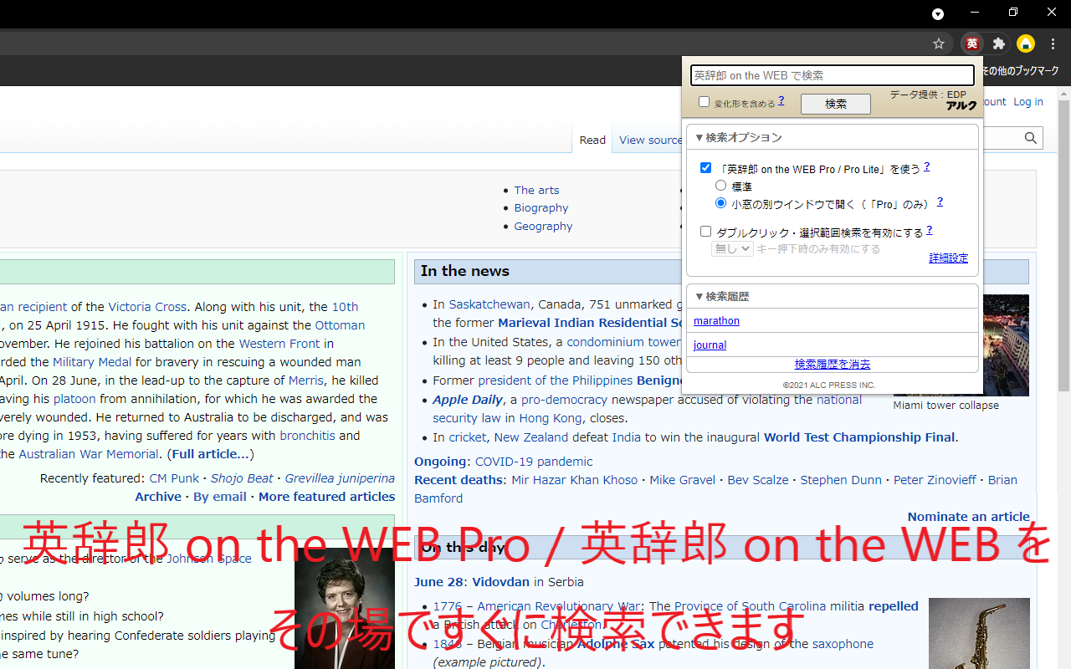
Task: Click the Nominate an article link
Action: click(x=969, y=517)
